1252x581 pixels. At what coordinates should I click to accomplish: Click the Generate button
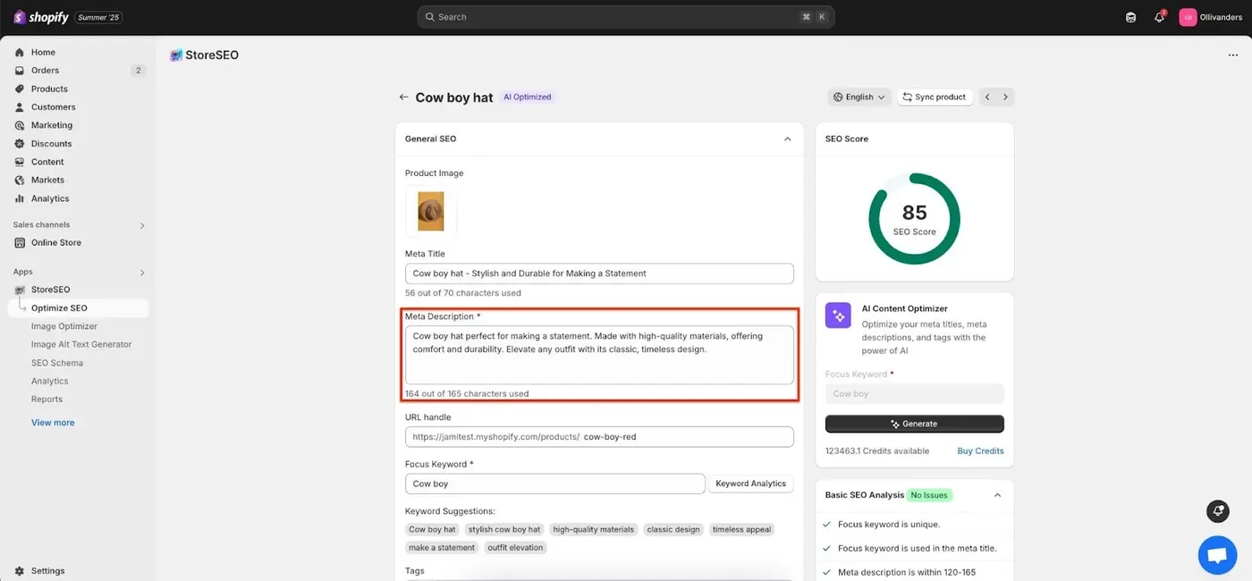coord(914,424)
